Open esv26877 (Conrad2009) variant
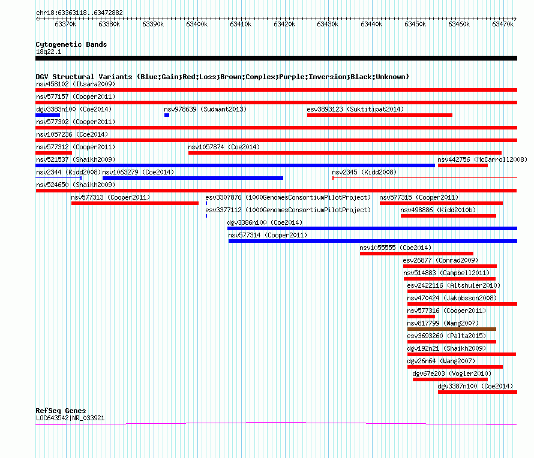The image size is (534, 458). pyautogui.click(x=440, y=260)
